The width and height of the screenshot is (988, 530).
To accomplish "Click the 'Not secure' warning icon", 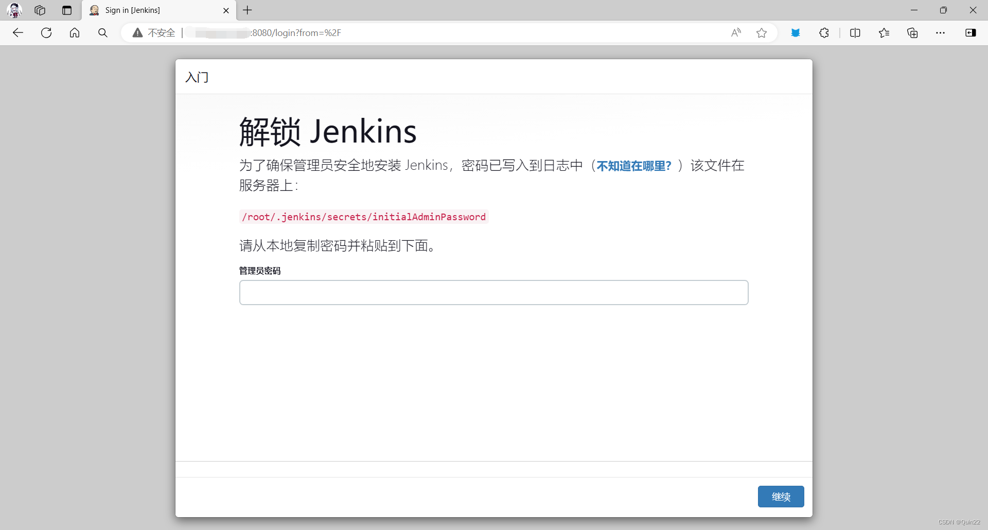I will (x=137, y=33).
